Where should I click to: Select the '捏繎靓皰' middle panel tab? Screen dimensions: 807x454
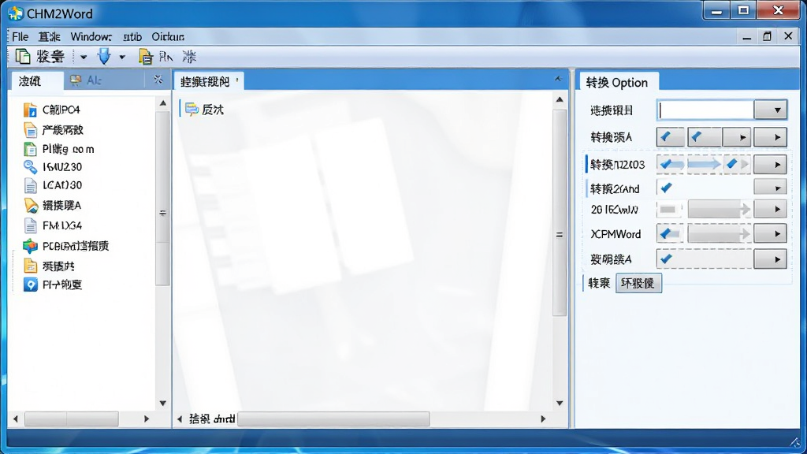[x=208, y=81]
